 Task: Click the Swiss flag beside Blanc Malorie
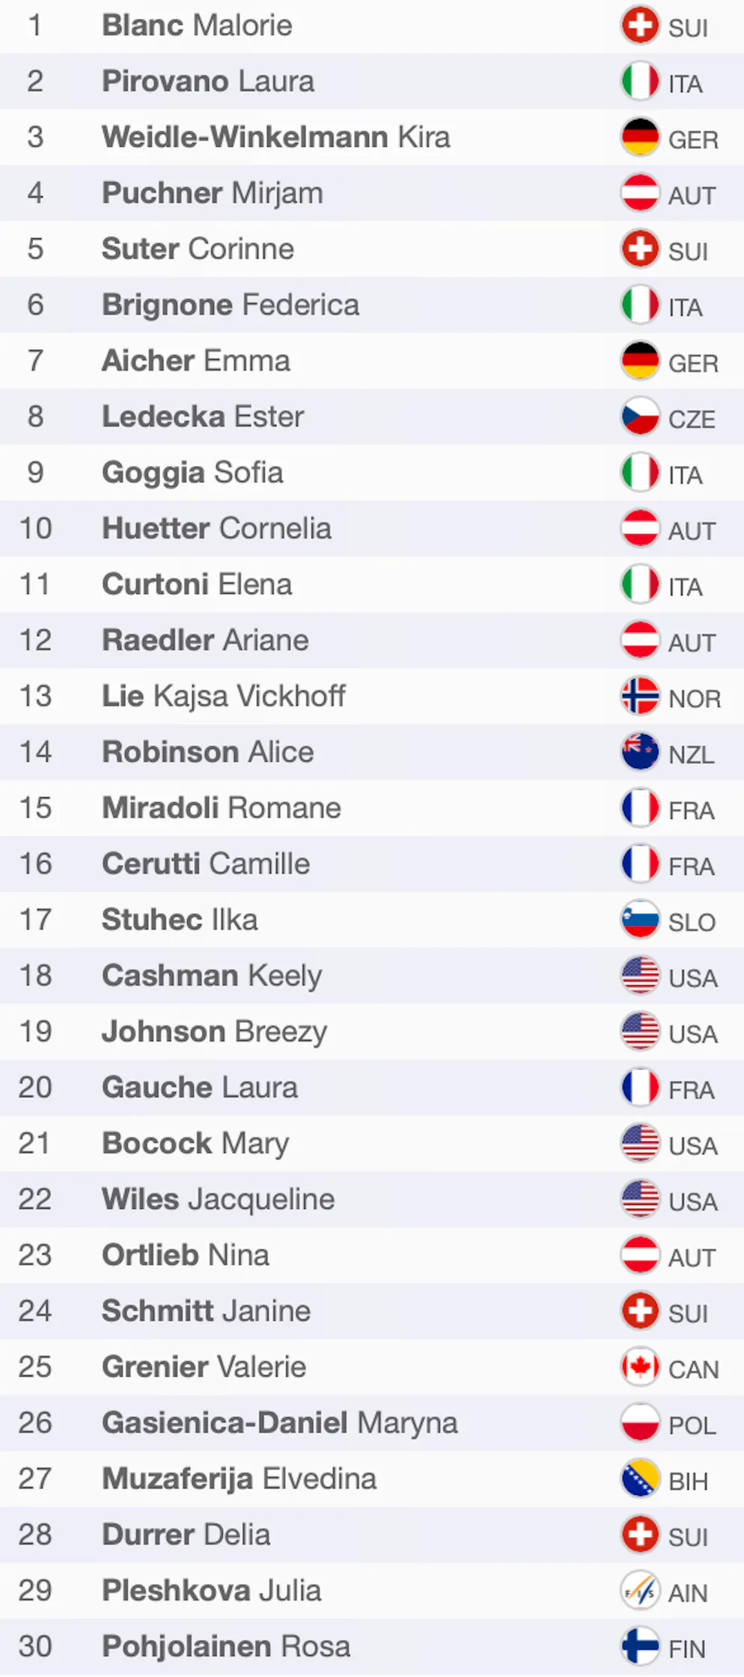click(x=640, y=25)
